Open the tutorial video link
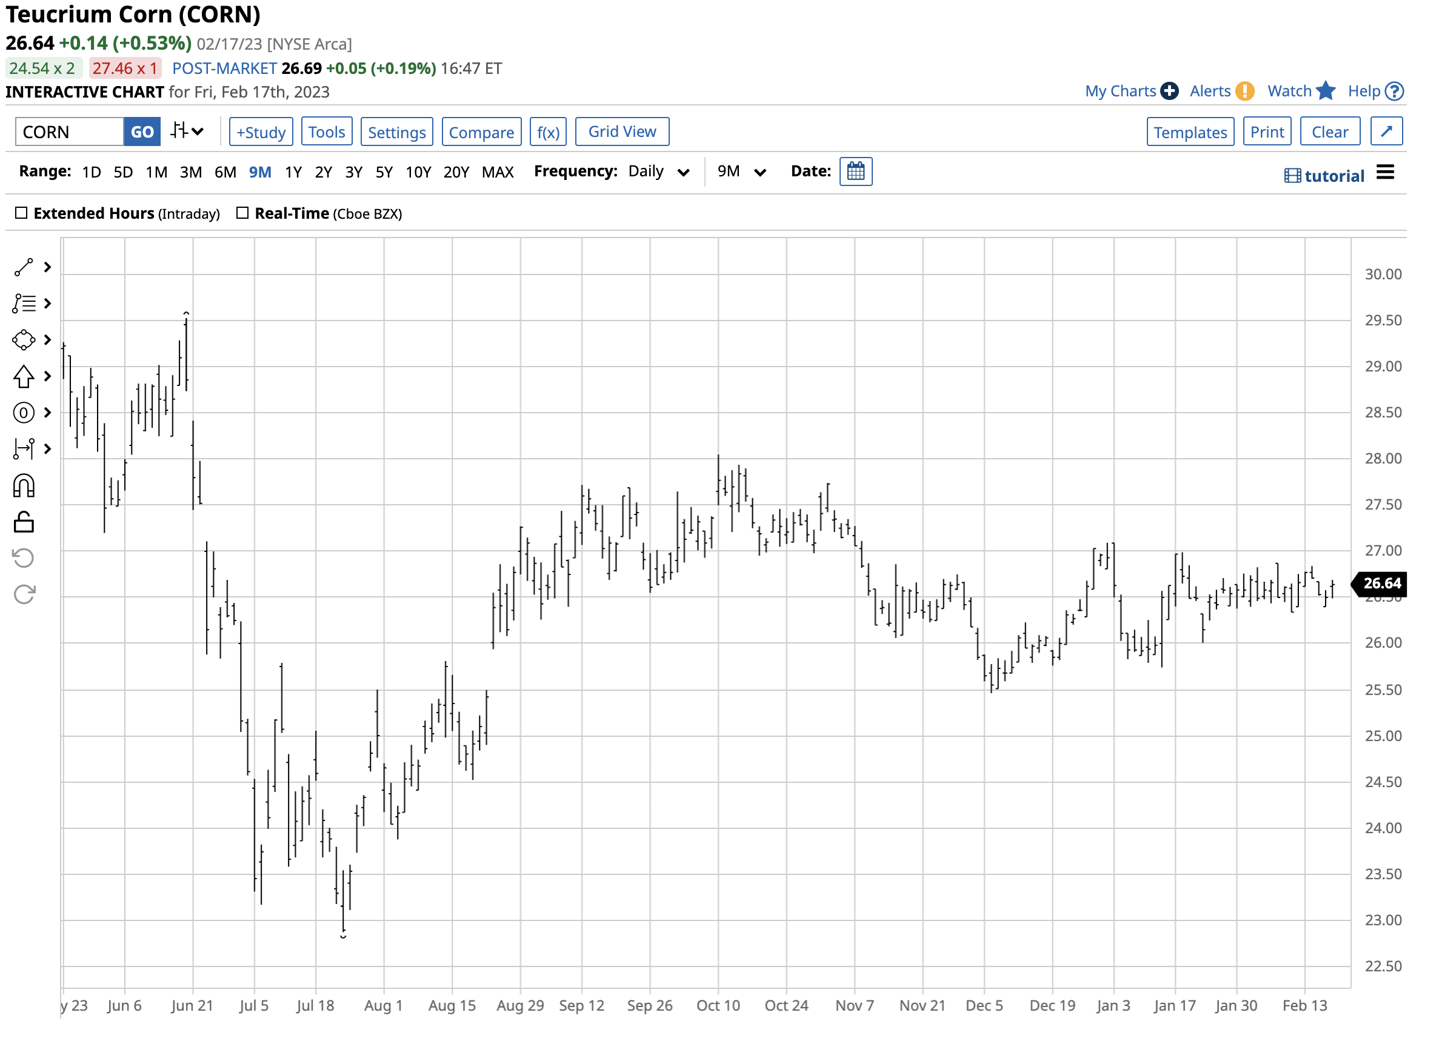The image size is (1439, 1041). click(1324, 176)
